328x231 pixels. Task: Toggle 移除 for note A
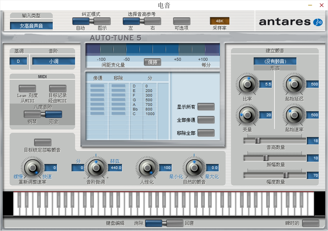(119, 104)
